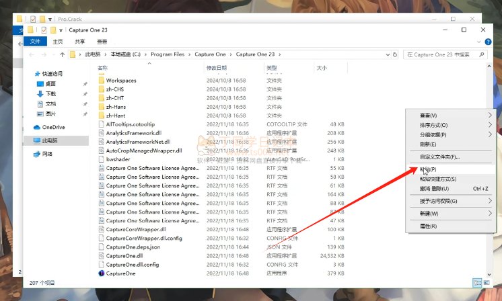Click the Up one level arrow icon
The width and height of the screenshot is (502, 301).
63,54
